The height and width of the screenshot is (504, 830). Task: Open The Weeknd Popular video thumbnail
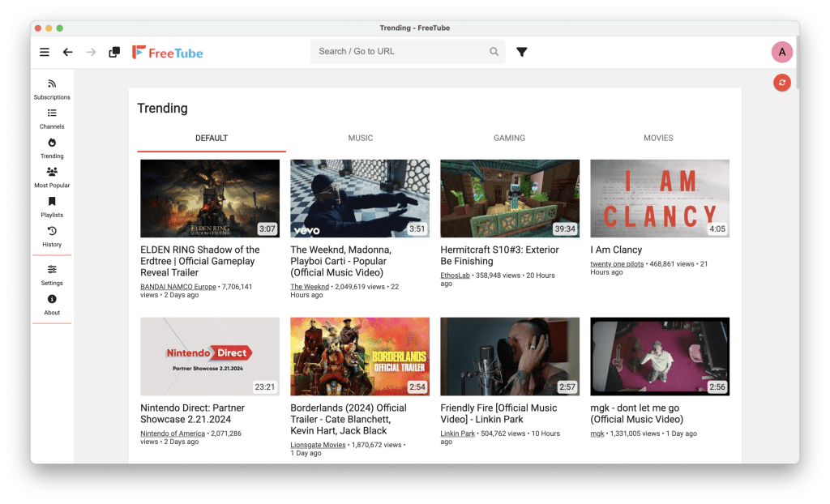(360, 199)
